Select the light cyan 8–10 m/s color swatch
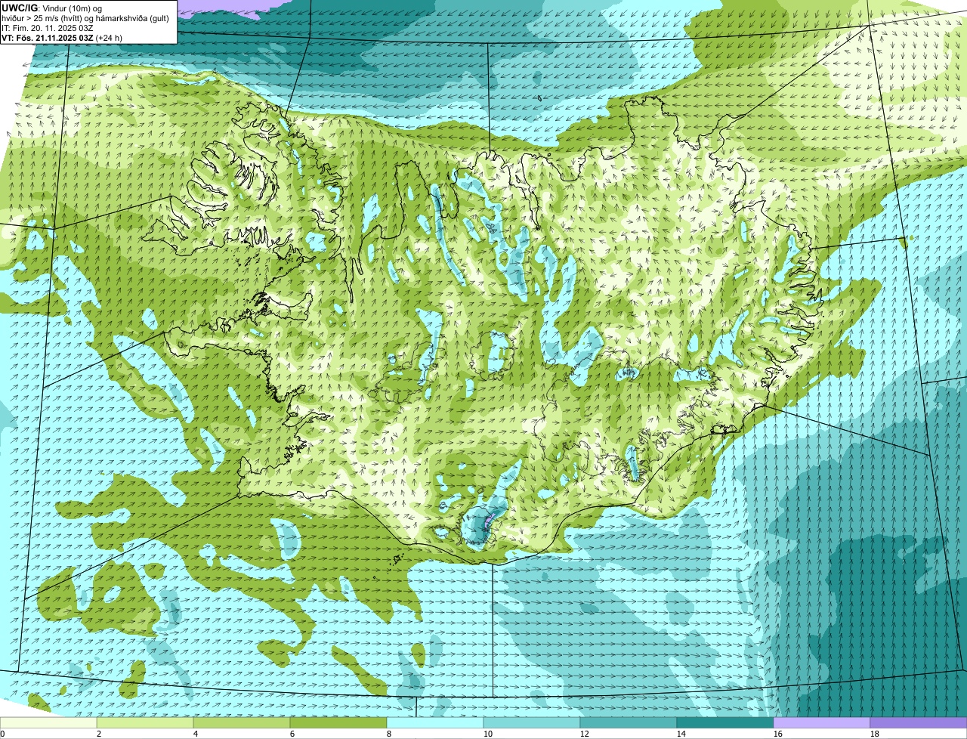 [x=435, y=723]
